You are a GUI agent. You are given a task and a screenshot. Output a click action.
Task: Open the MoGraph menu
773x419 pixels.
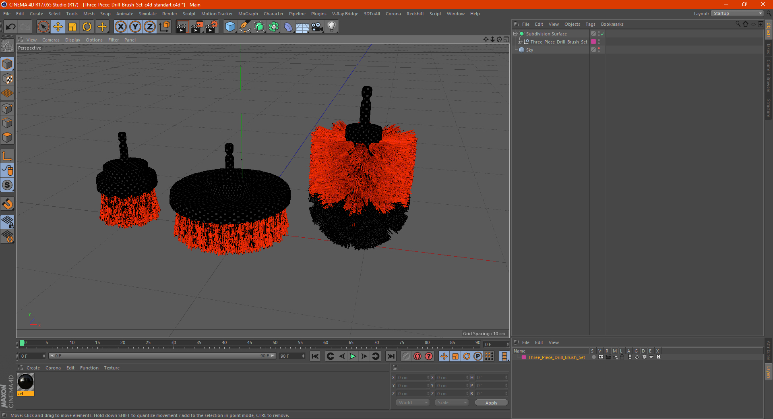(x=248, y=14)
